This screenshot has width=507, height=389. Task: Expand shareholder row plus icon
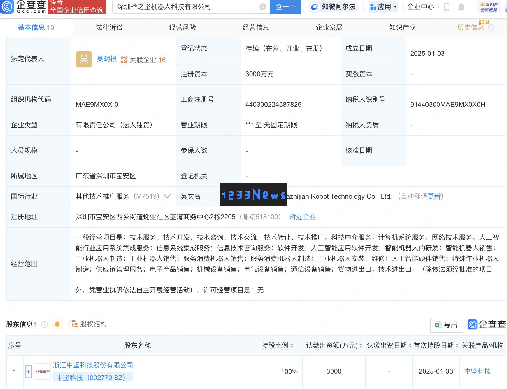click(29, 372)
